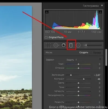Collapse the effect sliders disclosure triangle
Viewport: 108px width, 109px height.
pyautogui.click(x=100, y=59)
